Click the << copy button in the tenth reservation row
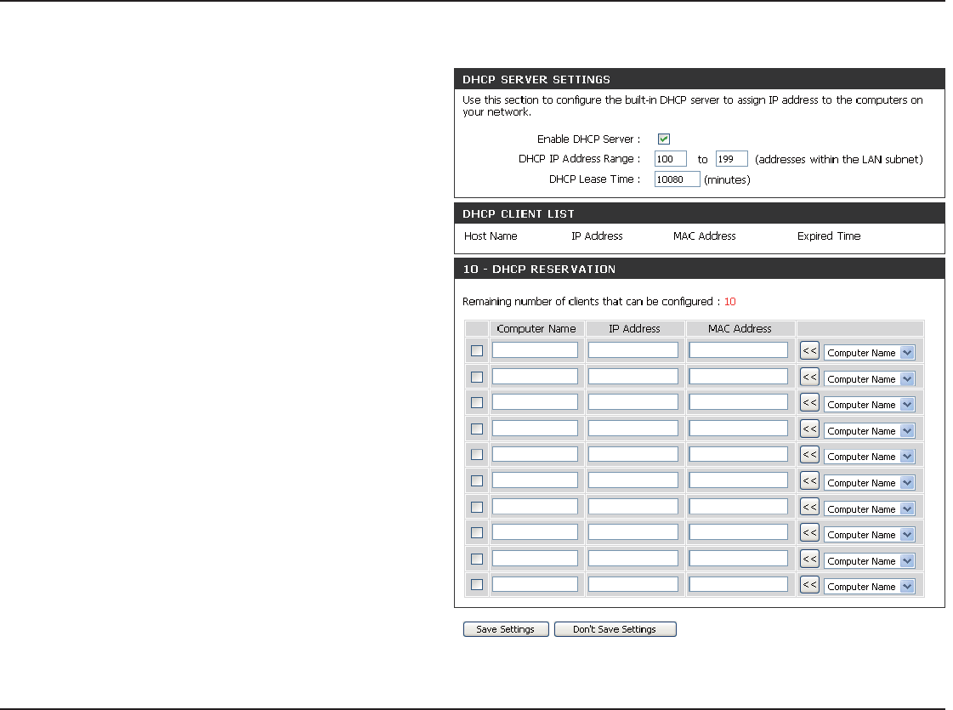This screenshot has height=710, width=953. [809, 585]
